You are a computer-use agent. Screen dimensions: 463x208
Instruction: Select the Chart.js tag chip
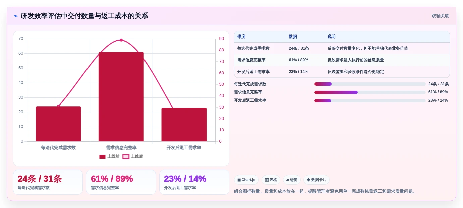coord(246,180)
